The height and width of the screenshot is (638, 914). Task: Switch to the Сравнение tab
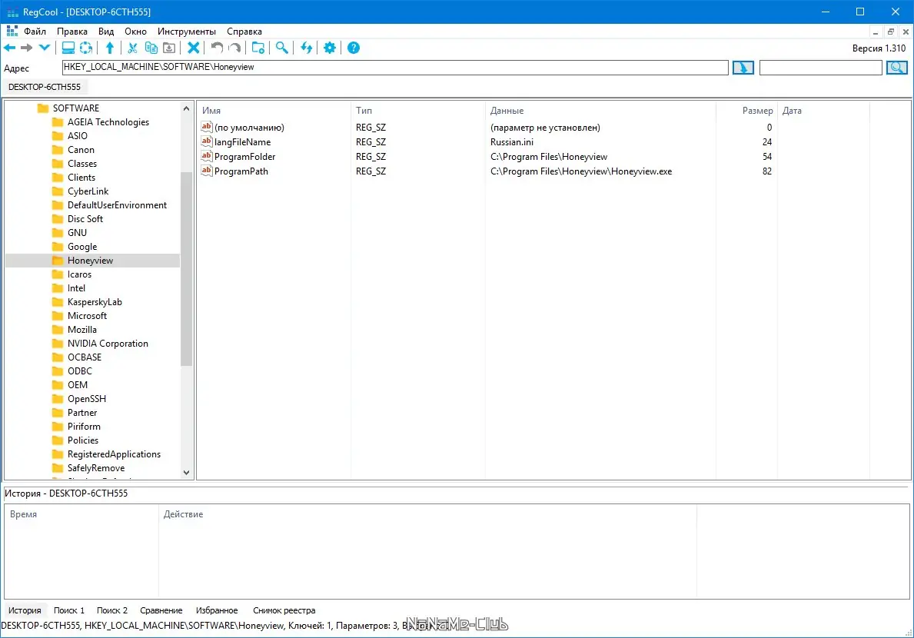(161, 610)
